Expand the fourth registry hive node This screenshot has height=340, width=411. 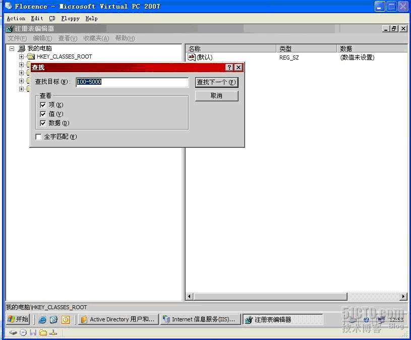click(22, 81)
